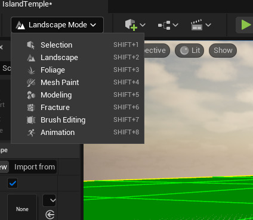The width and height of the screenshot is (253, 220).
Task: Open the Cinematics clapperboard icon
Action: click(197, 25)
